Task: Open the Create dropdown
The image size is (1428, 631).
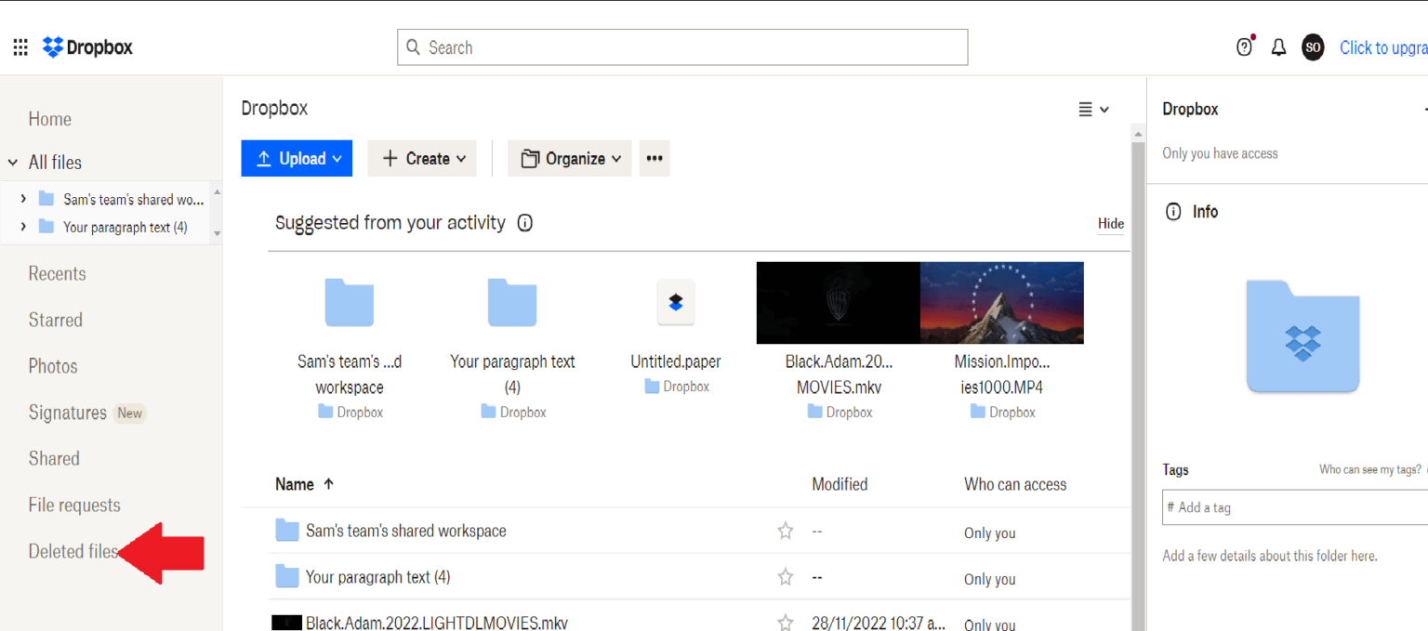Action: point(422,158)
